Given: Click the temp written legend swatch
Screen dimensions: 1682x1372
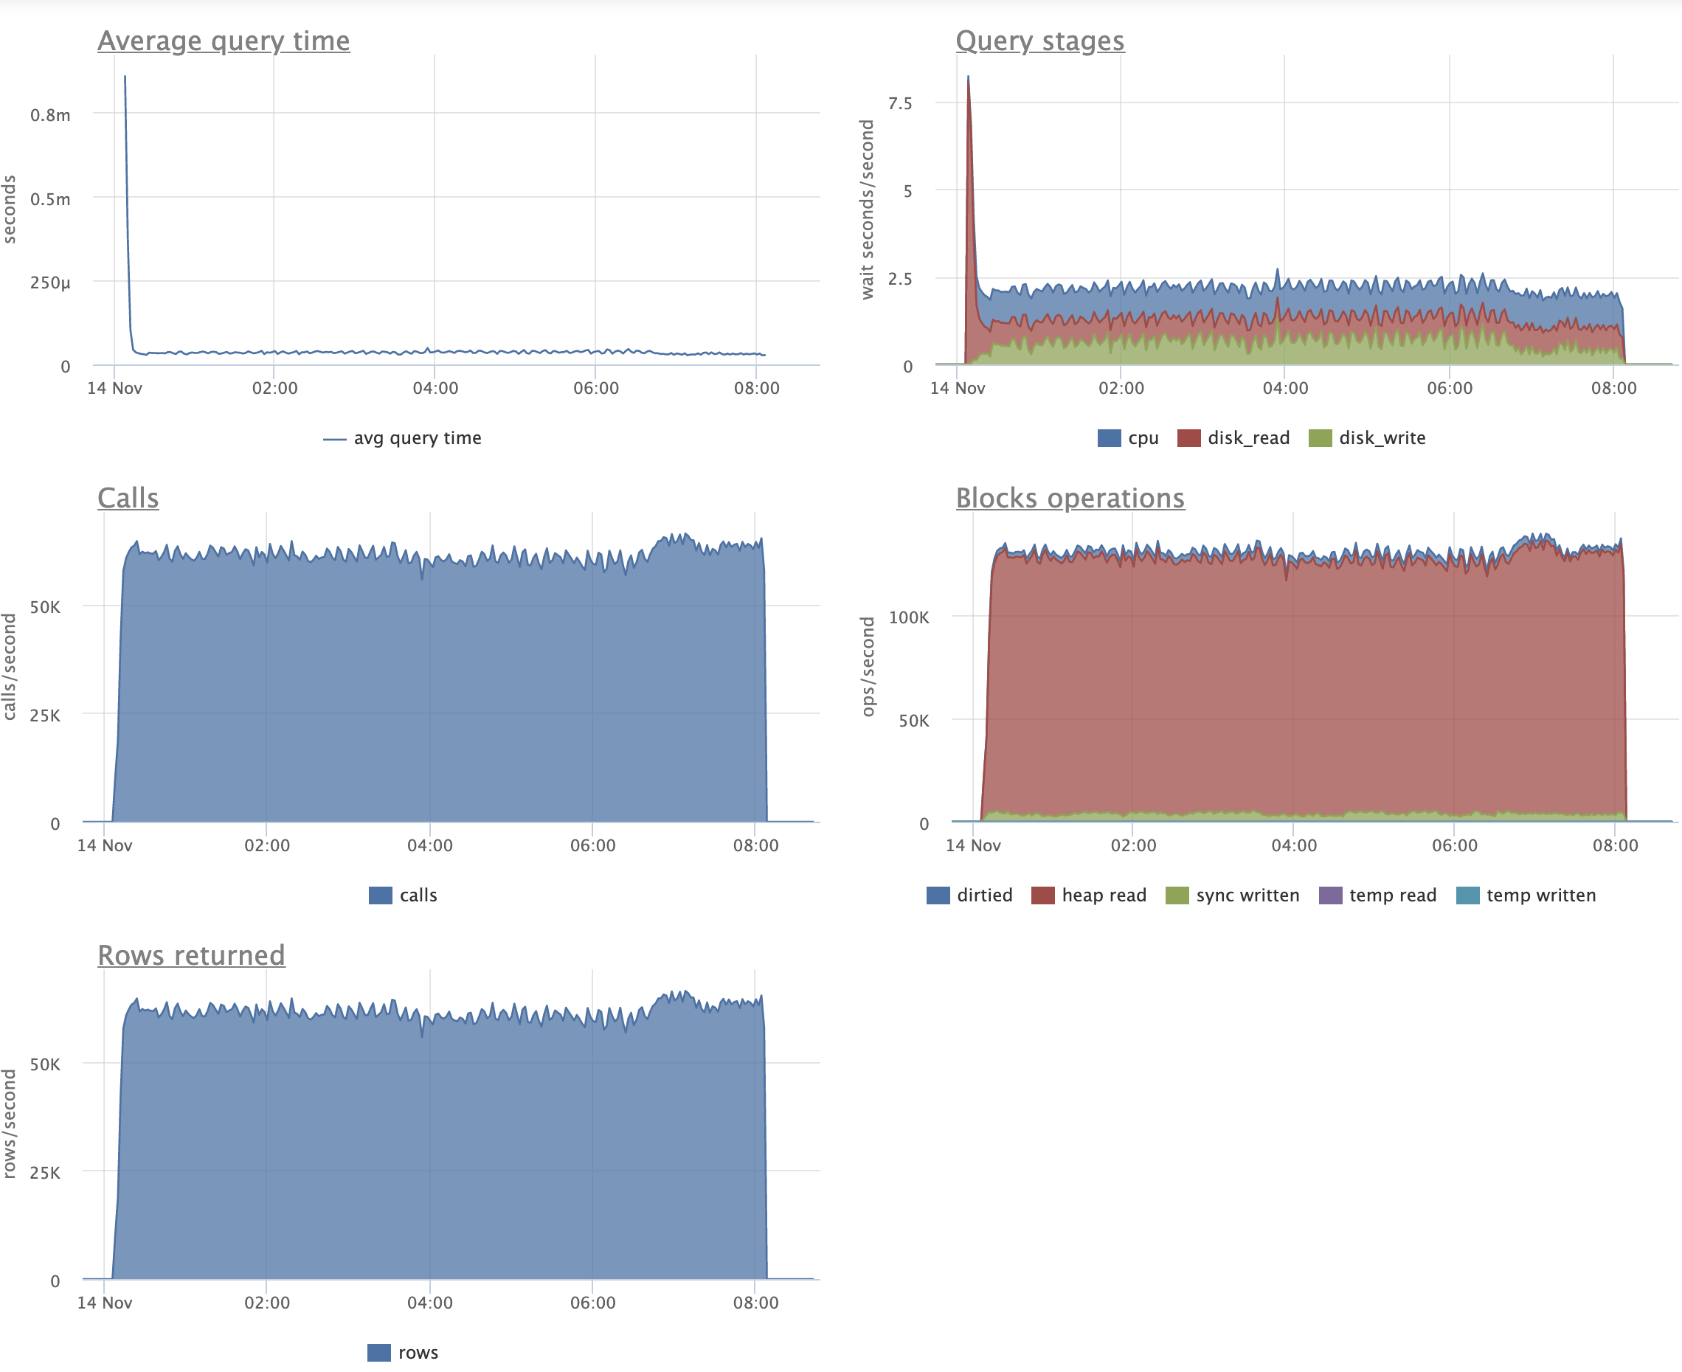Looking at the screenshot, I should pos(1467,895).
